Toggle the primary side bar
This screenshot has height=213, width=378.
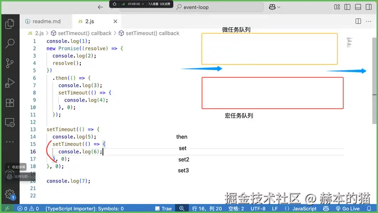coord(348,7)
